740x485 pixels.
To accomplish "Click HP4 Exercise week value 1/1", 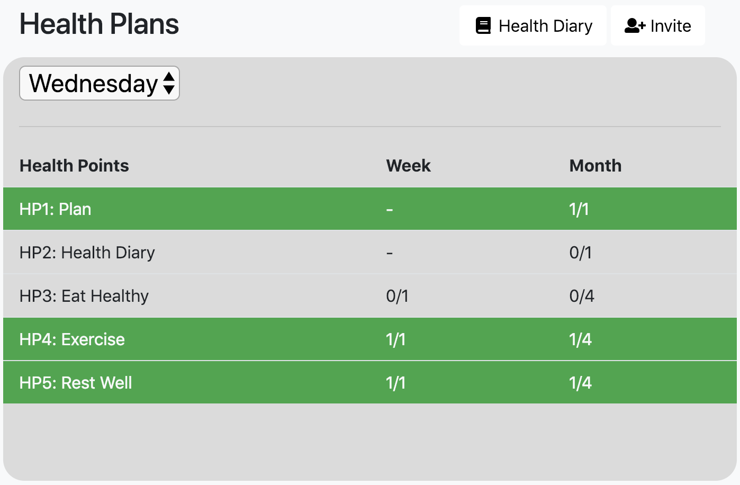I will 396,339.
